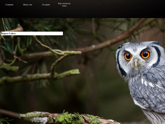Follow the Виды сов link in the site map list
This screenshot has height=124, width=165.
point(7,43)
